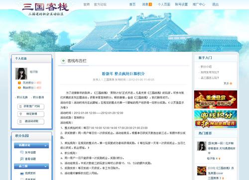This screenshot has height=180, width=249.
Task: Open 推广中心 in top navigation
Action: coord(199,4)
